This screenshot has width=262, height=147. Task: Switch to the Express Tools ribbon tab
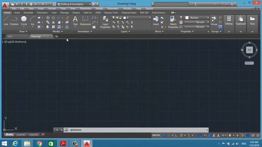(x=111, y=13)
